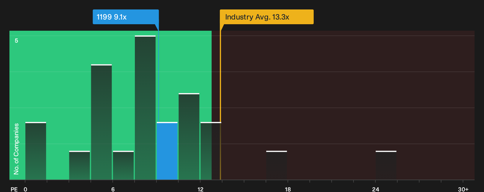Click the '6' axis label
The width and height of the screenshot is (484, 192).
(113, 189)
